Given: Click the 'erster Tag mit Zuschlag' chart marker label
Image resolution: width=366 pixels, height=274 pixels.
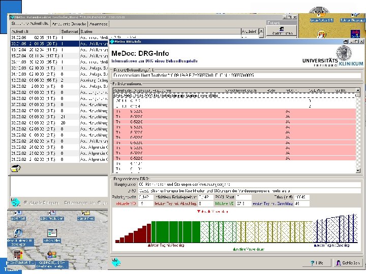Looking at the screenshot, I should pos(331,246).
